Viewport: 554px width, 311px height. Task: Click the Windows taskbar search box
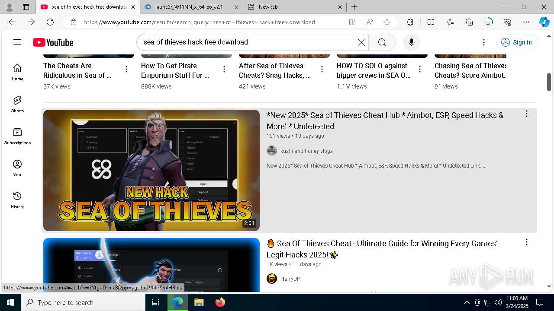[x=83, y=302]
